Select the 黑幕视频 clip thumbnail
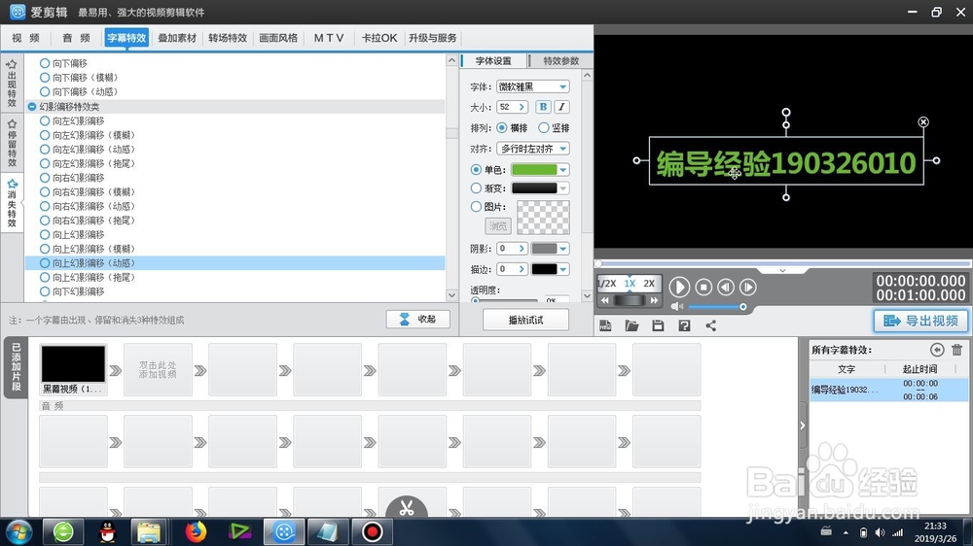Screen dimensions: 973x546 (x=73, y=363)
